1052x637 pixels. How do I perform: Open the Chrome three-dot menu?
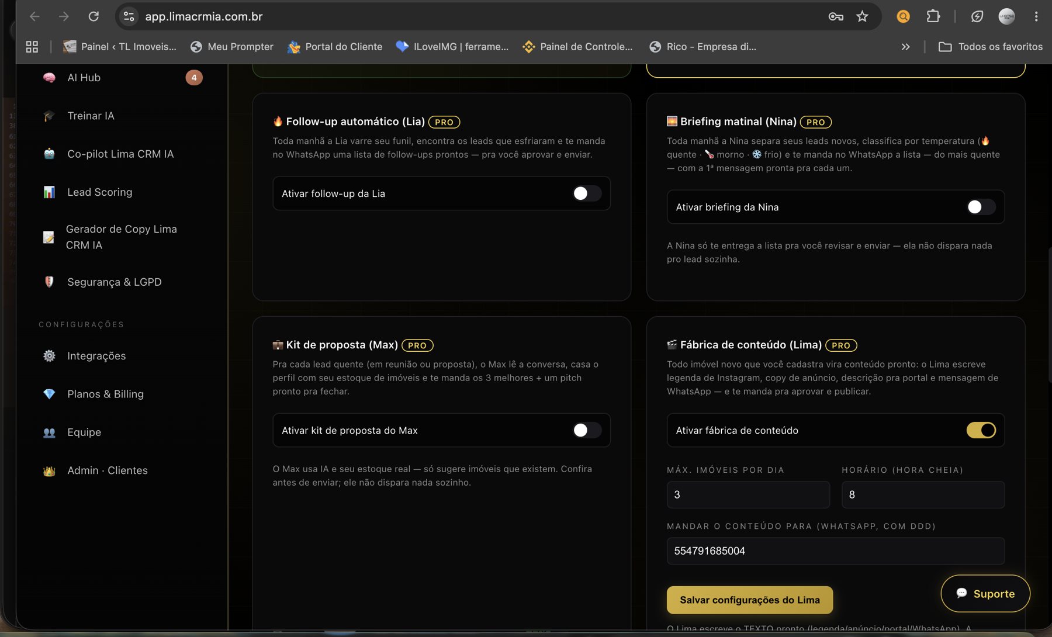click(x=1036, y=16)
